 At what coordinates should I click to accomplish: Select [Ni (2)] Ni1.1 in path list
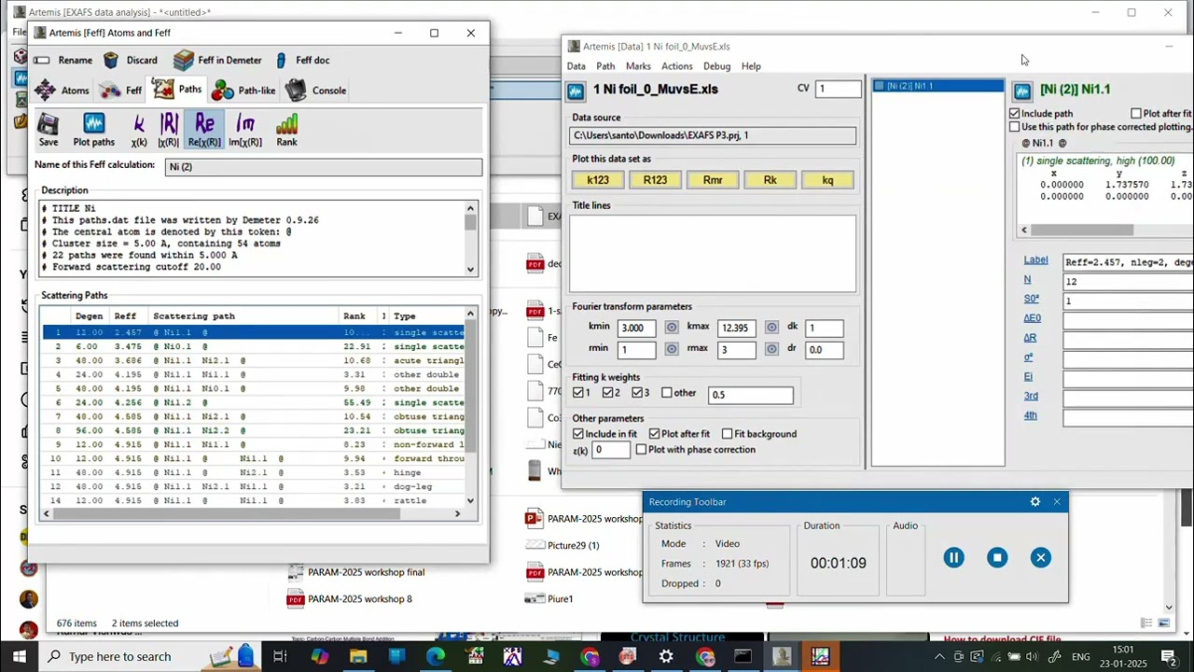click(x=937, y=86)
